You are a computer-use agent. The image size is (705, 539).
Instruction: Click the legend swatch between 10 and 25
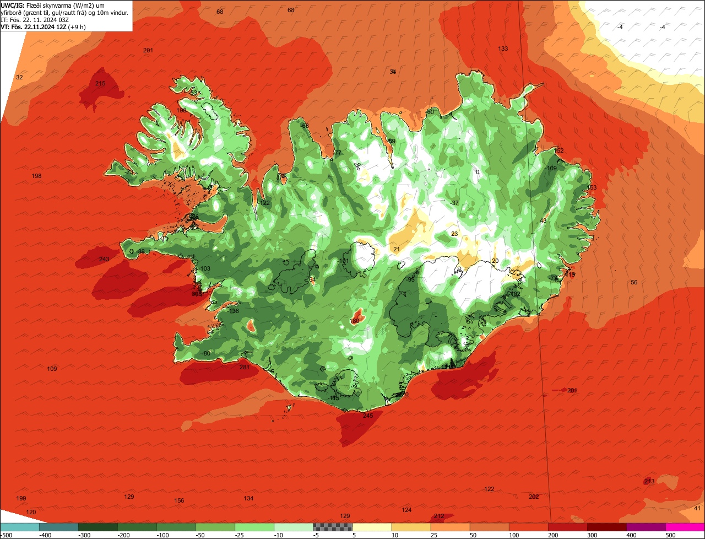[411, 527]
